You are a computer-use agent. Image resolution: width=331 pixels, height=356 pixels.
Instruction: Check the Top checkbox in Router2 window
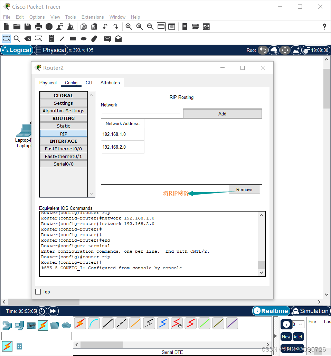tap(38, 292)
